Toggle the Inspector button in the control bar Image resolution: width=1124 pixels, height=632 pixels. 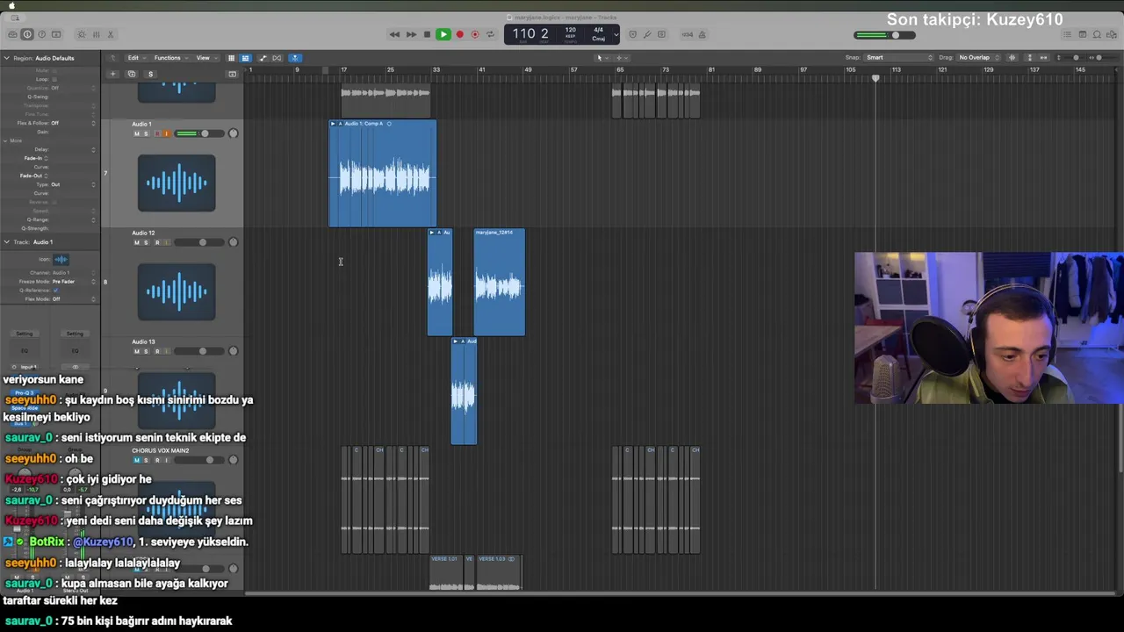coord(27,34)
